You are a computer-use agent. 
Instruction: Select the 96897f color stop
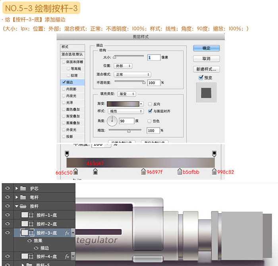pyautogui.click(x=143, y=172)
